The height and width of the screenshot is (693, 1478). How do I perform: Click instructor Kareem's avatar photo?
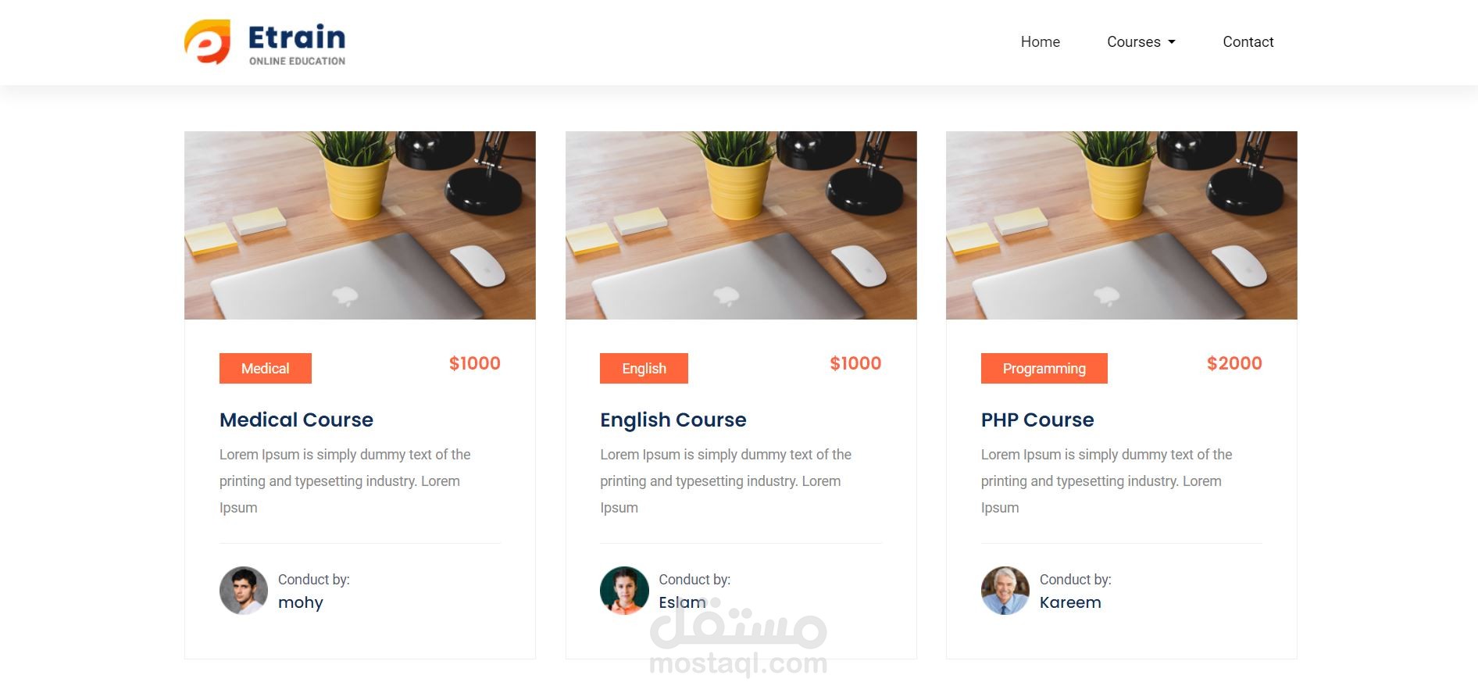(x=1005, y=591)
